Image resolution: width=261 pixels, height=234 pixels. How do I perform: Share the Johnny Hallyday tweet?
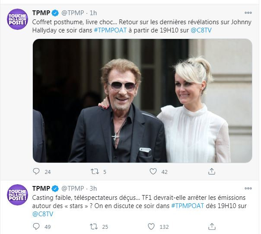(x=211, y=172)
